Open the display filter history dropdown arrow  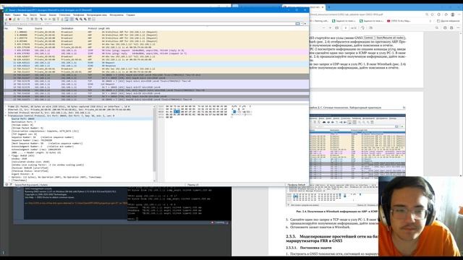click(x=301, y=24)
